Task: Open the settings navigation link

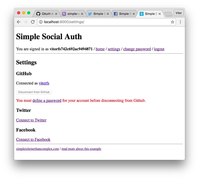Action: pyautogui.click(x=114, y=49)
